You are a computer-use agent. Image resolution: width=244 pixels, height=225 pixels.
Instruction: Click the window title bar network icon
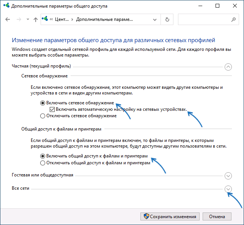[x=6, y=6]
